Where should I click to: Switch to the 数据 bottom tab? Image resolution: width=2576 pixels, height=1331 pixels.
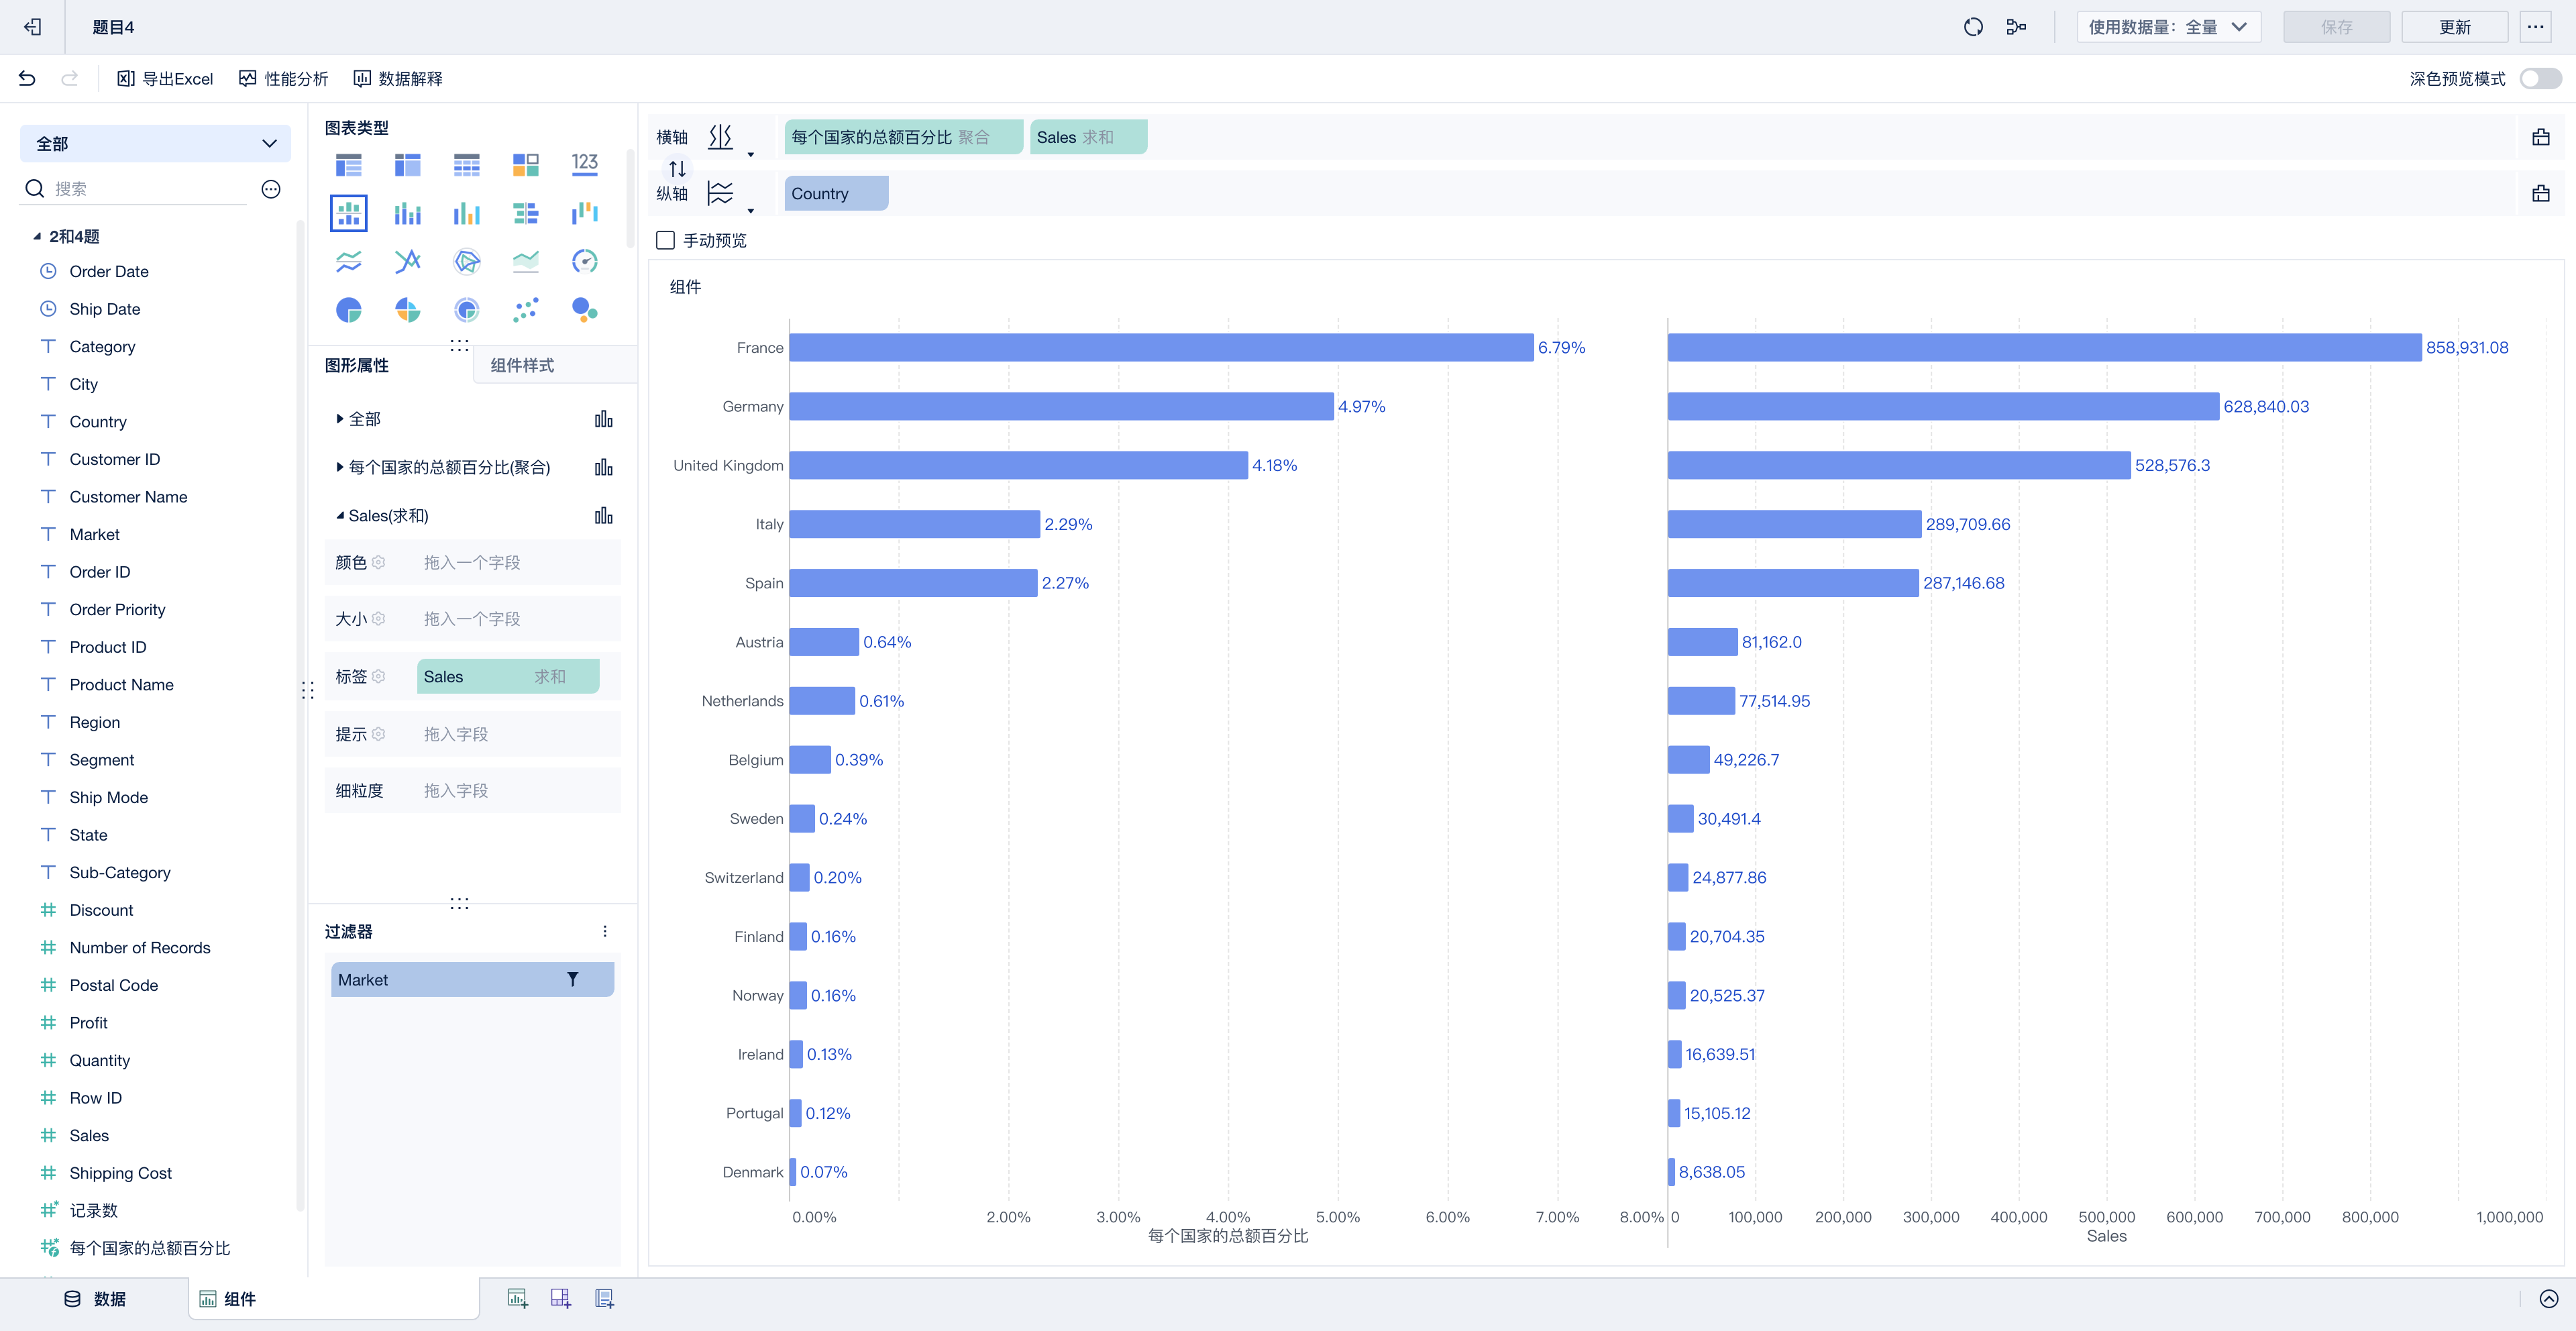tap(95, 1299)
